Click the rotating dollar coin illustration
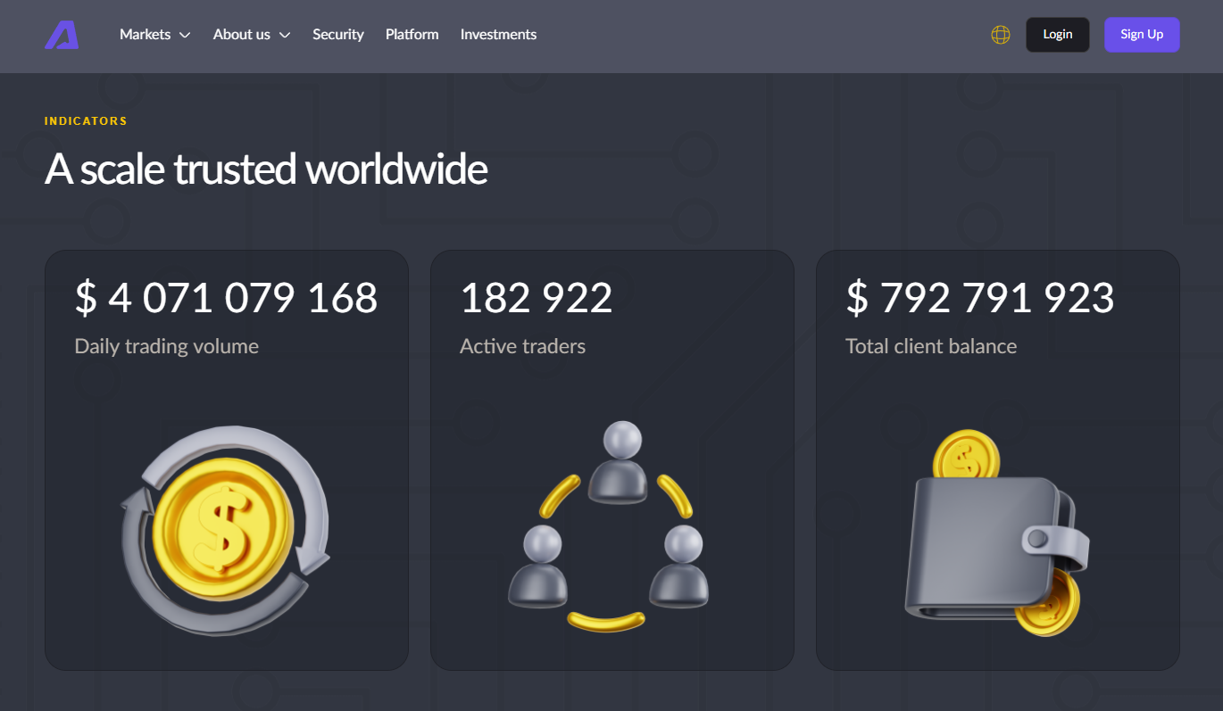 [226, 530]
